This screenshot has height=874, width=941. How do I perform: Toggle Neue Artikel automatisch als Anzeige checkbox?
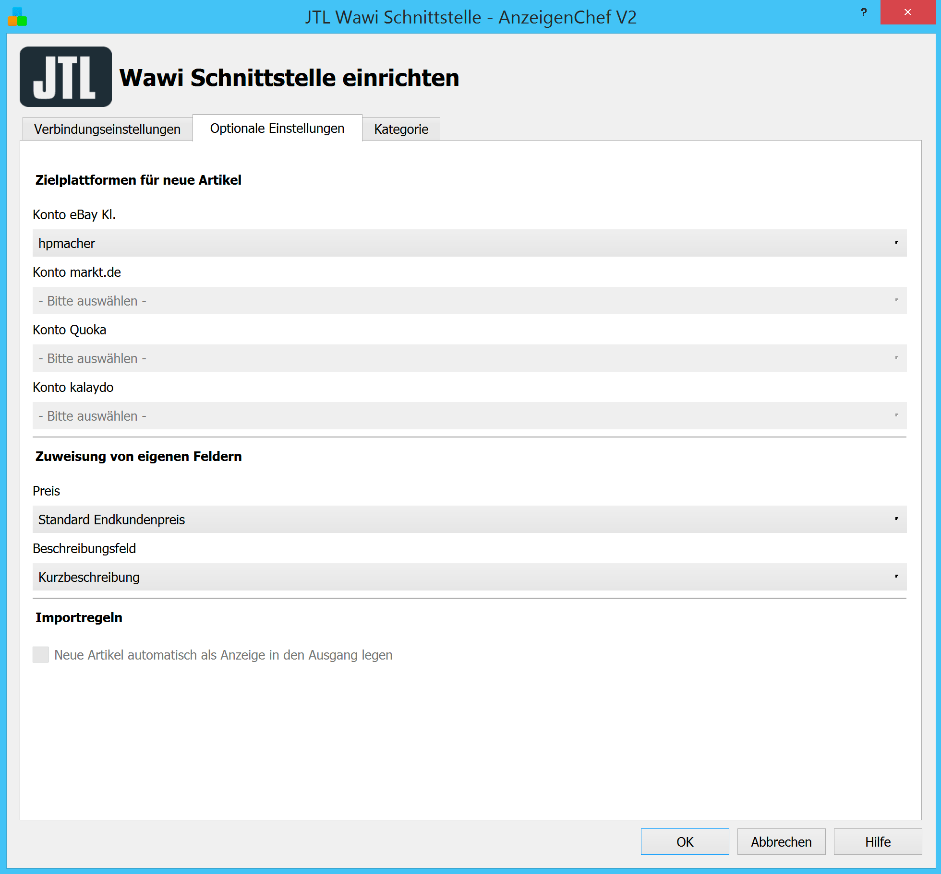[41, 655]
